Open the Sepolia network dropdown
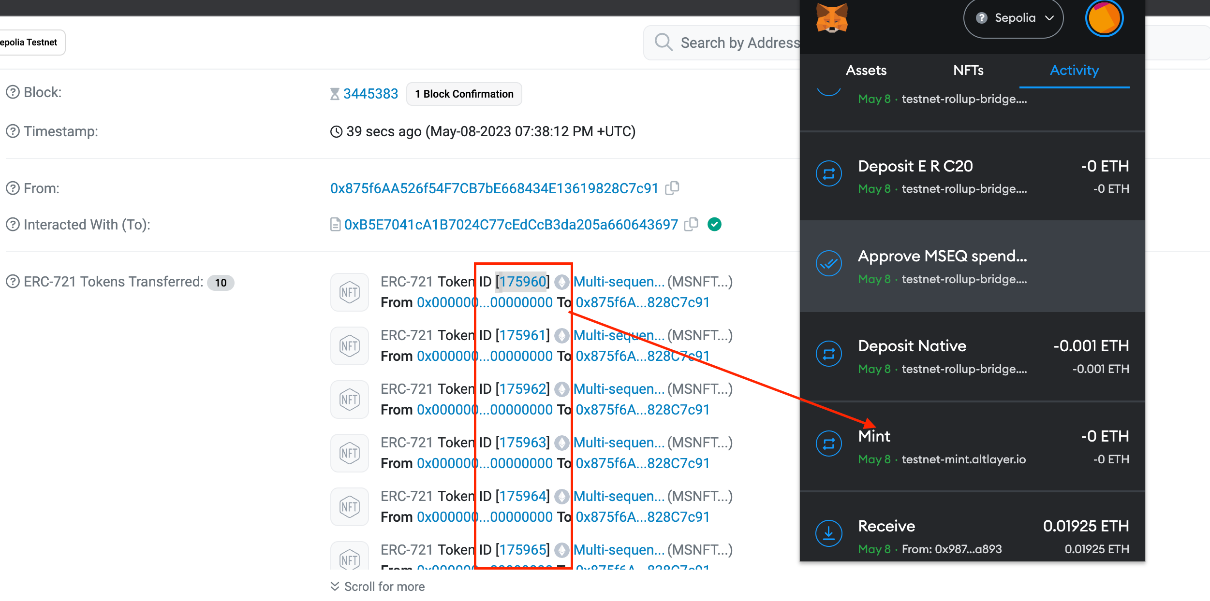Screen dimensions: 1210x601 pos(1013,18)
